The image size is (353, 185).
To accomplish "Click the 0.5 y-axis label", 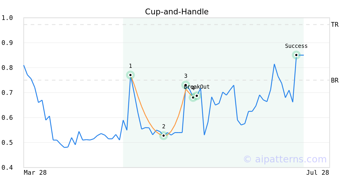I will (7, 143).
